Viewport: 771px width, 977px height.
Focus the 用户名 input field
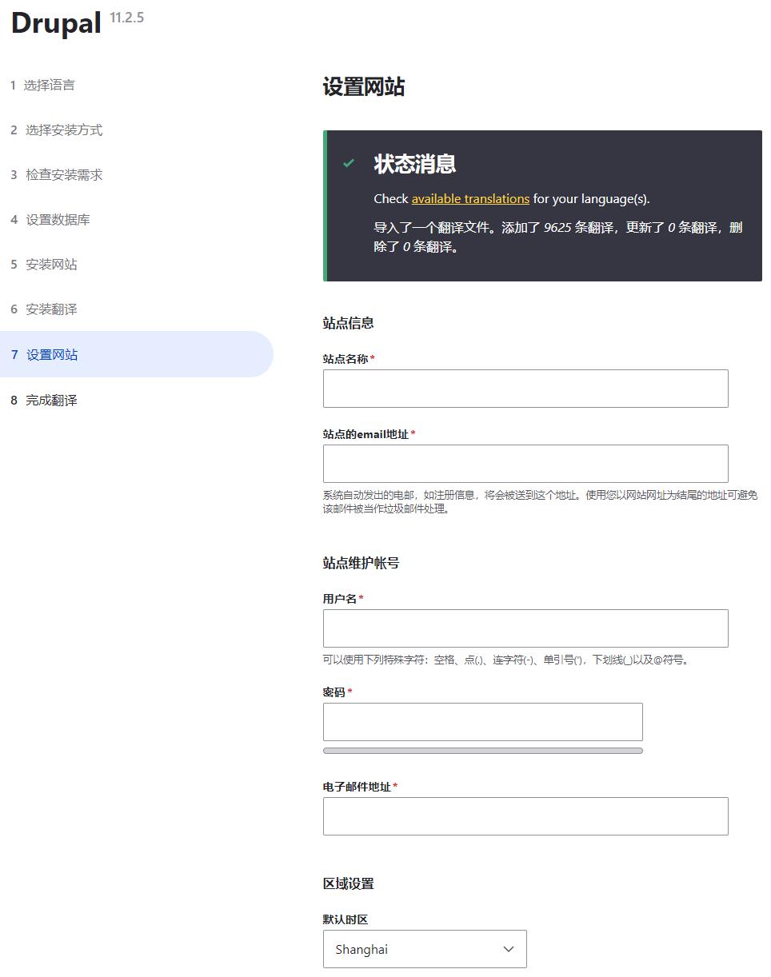click(x=525, y=628)
